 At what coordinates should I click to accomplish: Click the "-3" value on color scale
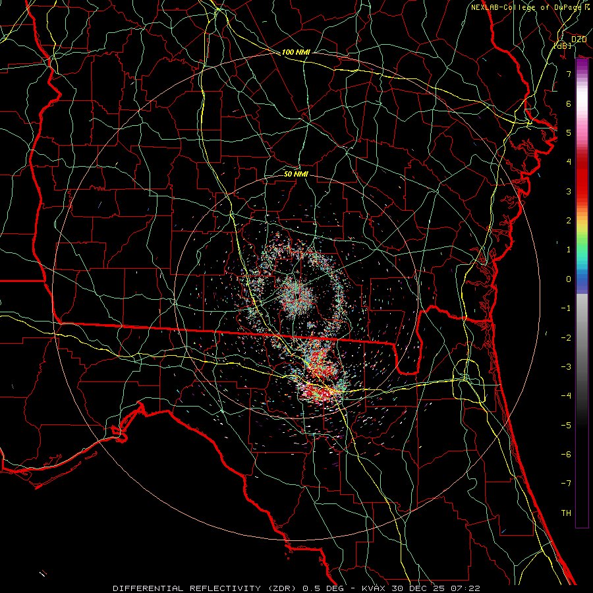(566, 366)
